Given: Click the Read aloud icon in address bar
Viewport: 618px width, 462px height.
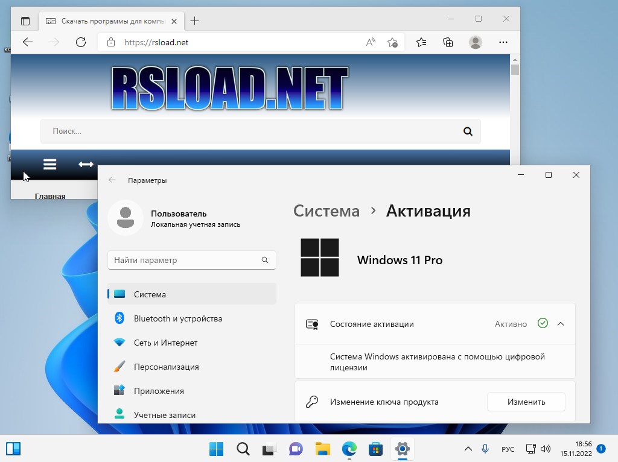Looking at the screenshot, I should tap(371, 42).
